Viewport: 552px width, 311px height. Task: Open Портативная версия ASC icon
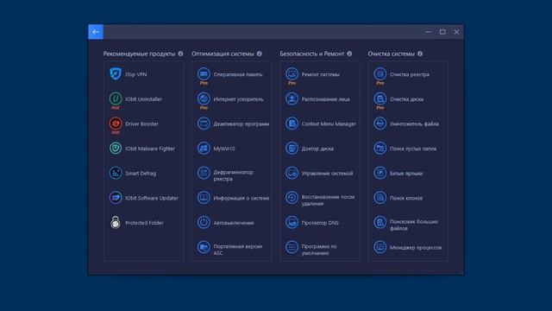tap(204, 247)
